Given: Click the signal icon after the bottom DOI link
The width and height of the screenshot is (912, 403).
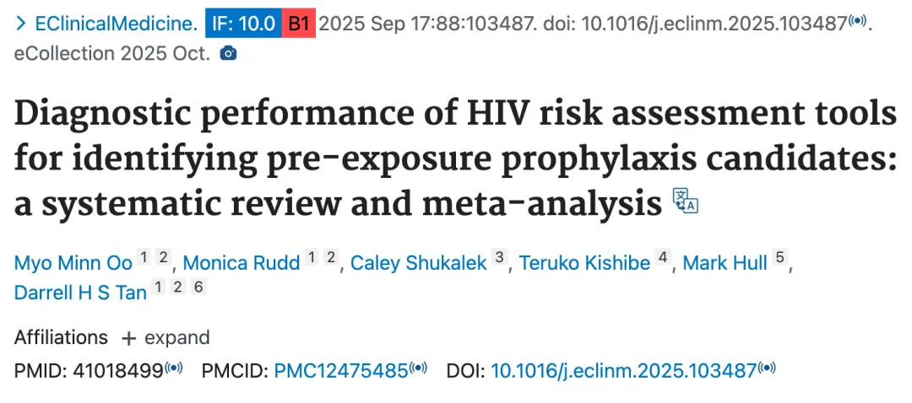Looking at the screenshot, I should pos(767,368).
